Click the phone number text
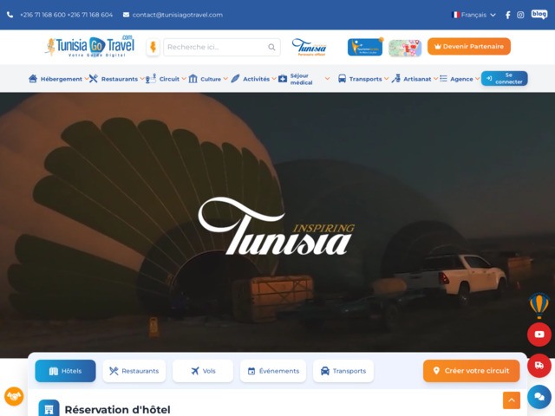 (x=66, y=15)
